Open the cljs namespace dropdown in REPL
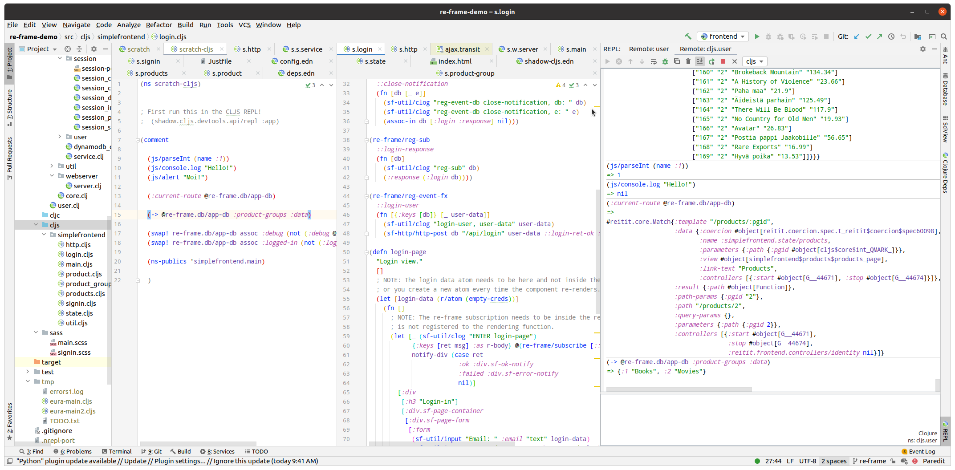 coord(755,61)
